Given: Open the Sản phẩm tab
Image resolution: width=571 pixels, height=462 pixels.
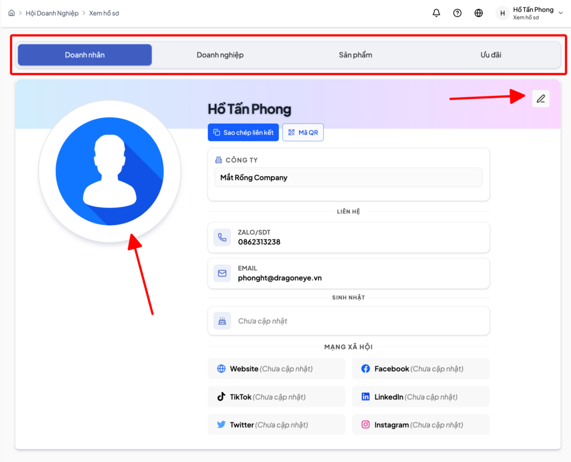Looking at the screenshot, I should (355, 55).
